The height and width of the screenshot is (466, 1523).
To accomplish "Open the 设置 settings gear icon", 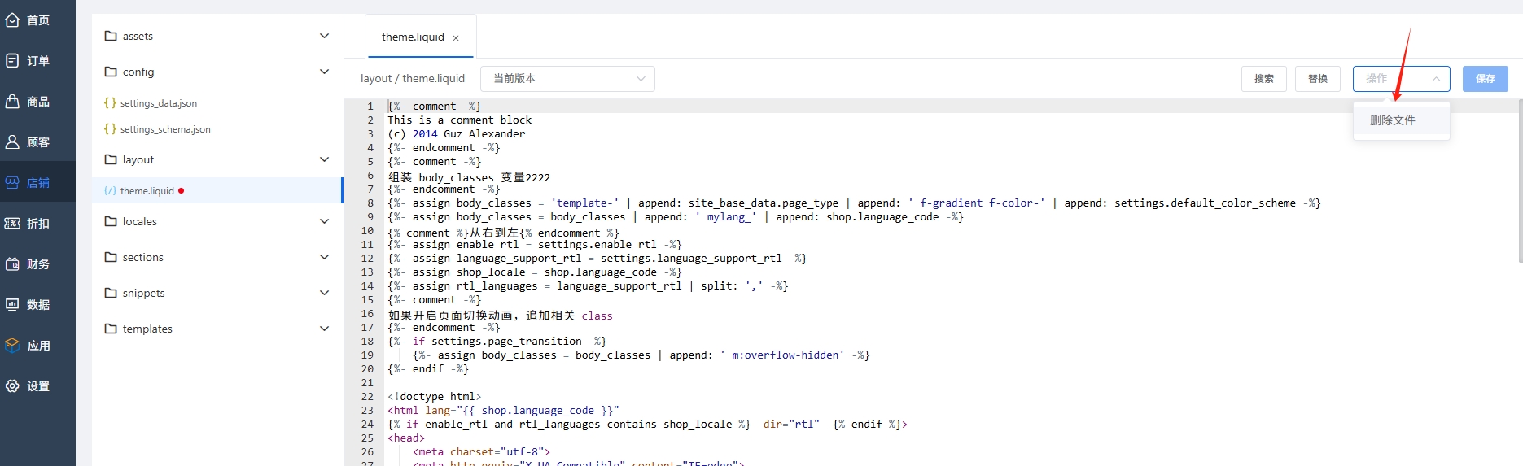I will [x=12, y=386].
